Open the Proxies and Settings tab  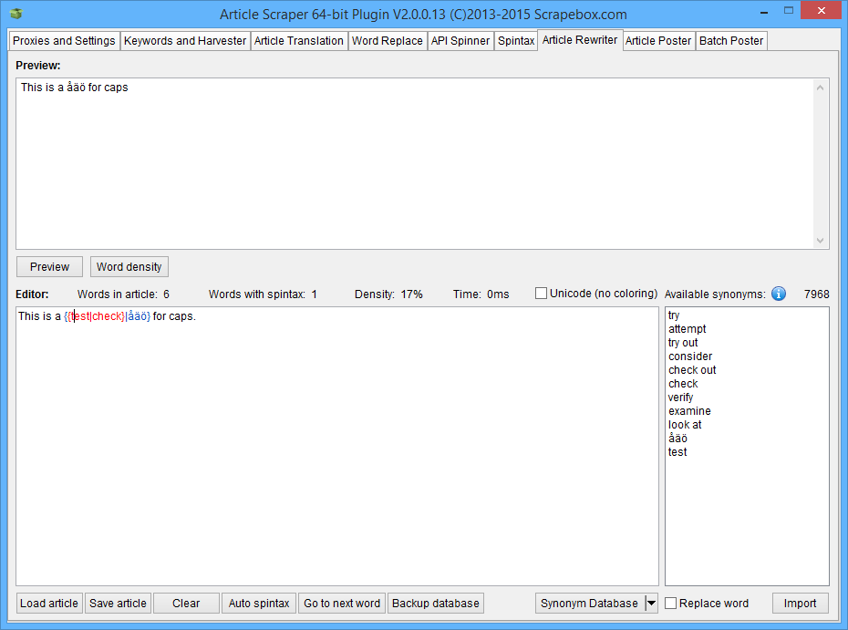click(64, 40)
